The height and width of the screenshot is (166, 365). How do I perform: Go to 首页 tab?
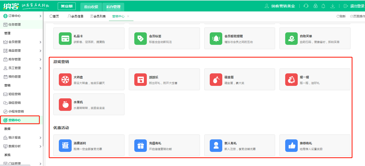54,16
